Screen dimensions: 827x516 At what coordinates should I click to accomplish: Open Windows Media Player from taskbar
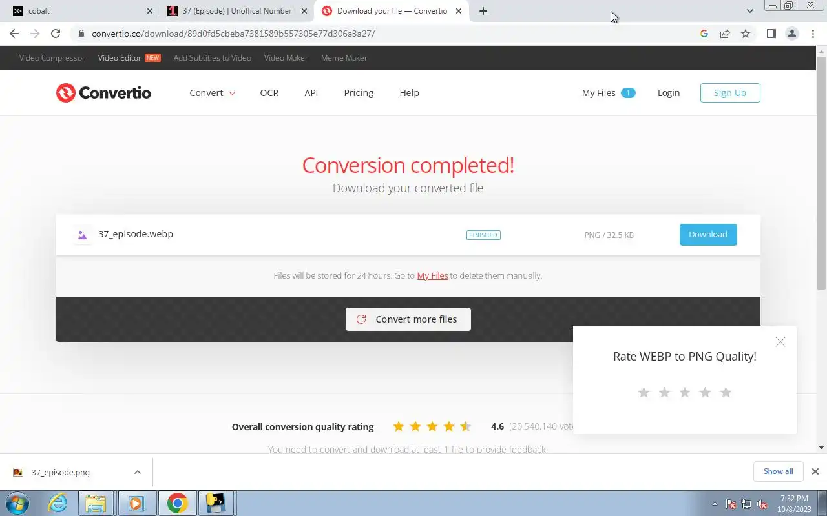point(136,503)
